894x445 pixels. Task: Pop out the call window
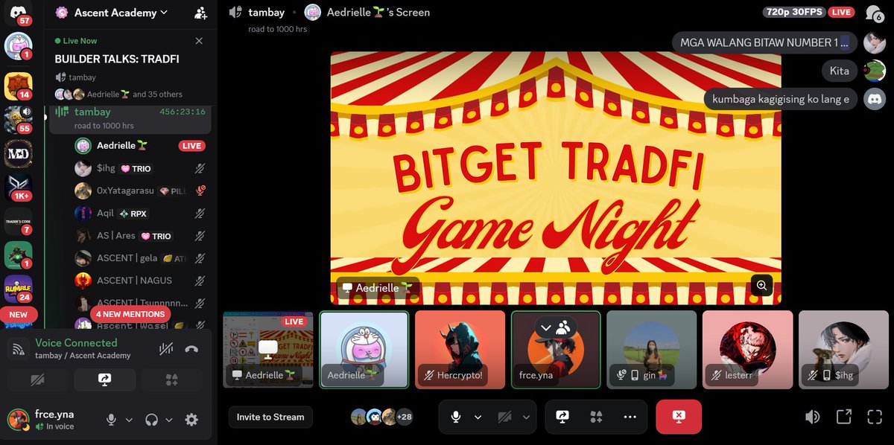pos(843,417)
